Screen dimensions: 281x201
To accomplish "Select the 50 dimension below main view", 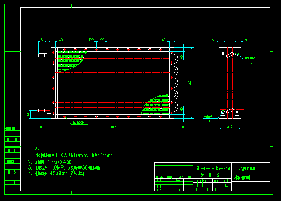I will point(184,127).
